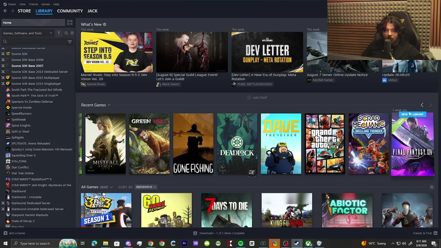Select South Park The Fractured But Whole
Screen dimensions: 441x248
pyautogui.click(x=37, y=90)
